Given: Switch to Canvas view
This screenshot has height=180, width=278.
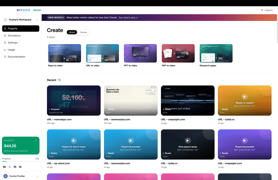Looking at the screenshot, I should coord(83,32).
